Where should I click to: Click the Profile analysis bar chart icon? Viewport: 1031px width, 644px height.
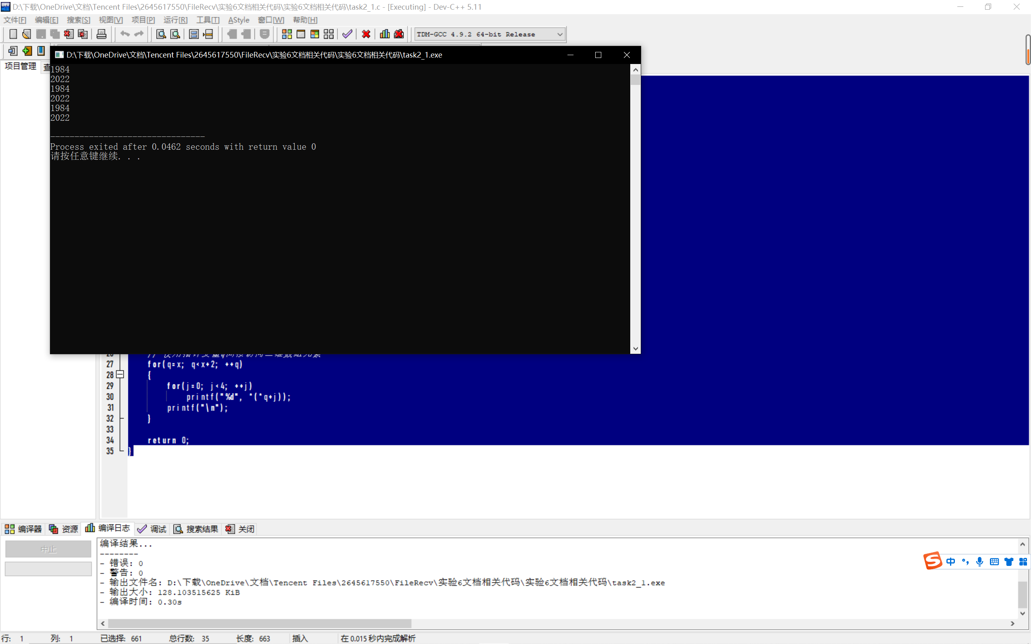click(x=385, y=34)
